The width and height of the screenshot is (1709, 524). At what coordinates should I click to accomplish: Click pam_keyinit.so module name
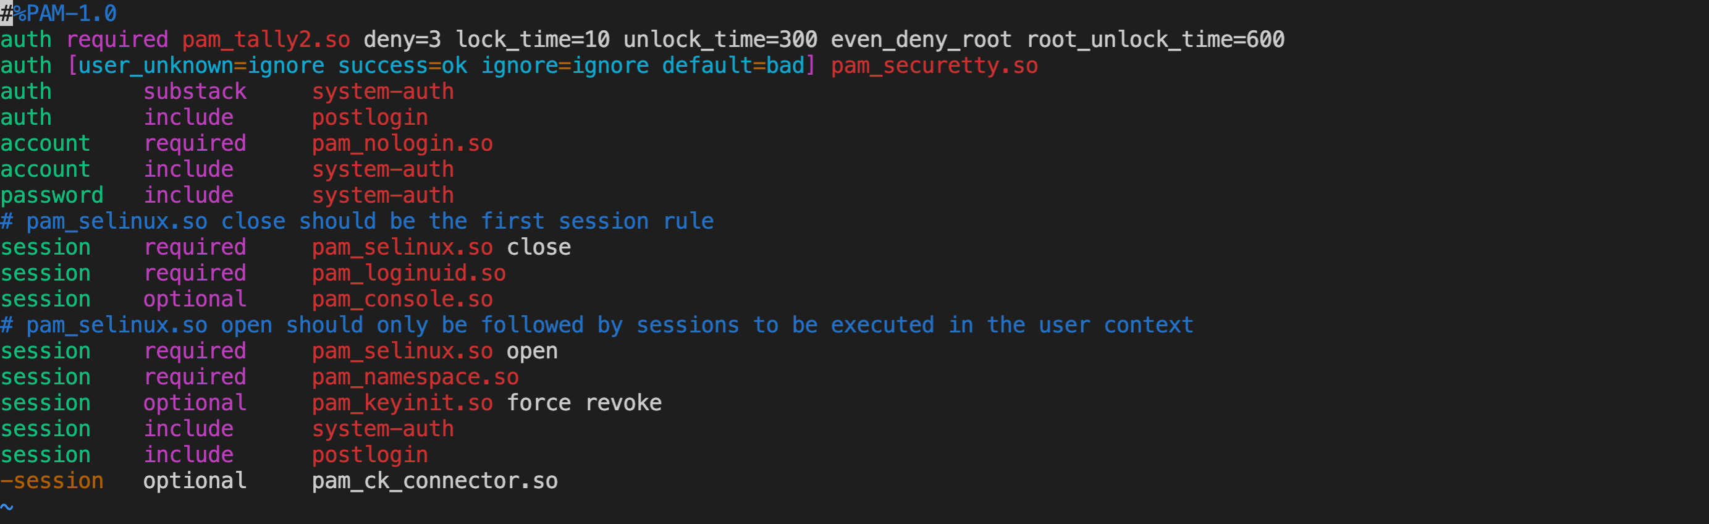coord(402,403)
